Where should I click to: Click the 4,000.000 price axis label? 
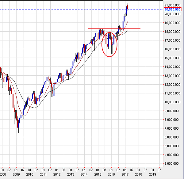(x=171, y=155)
